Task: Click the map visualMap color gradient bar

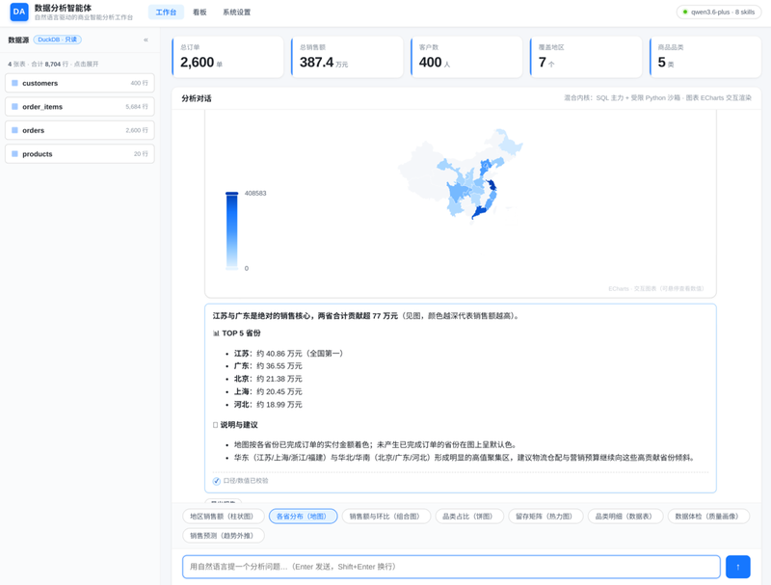Action: 231,230
